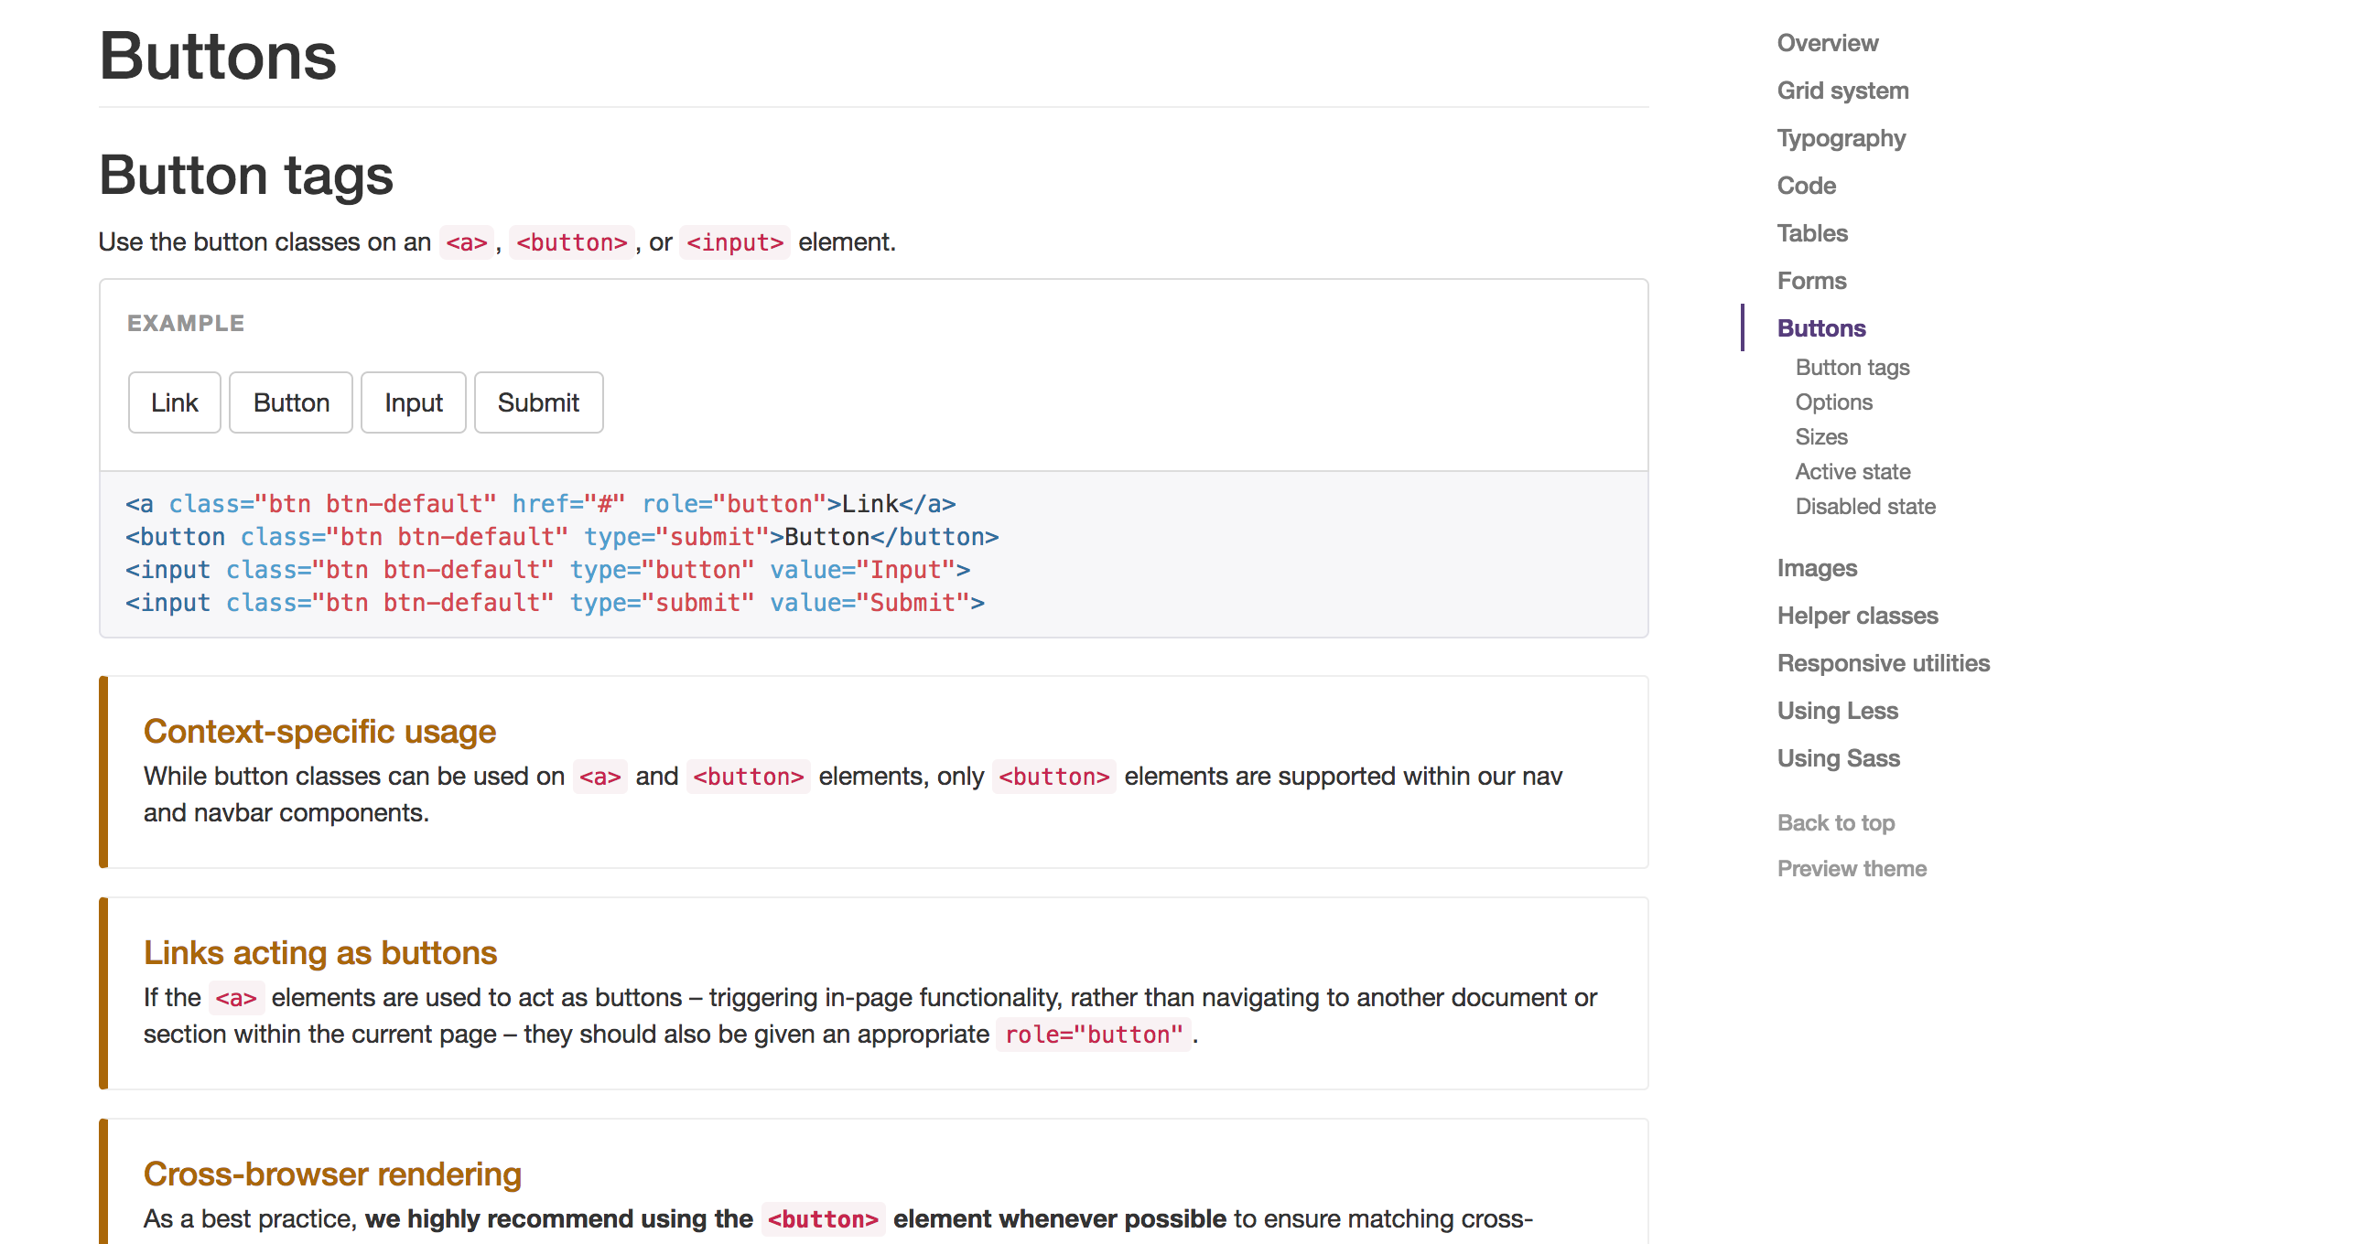Viewport: 2376px width, 1244px height.
Task: Click the <button class="btn btn-default"> code line
Action: [562, 537]
